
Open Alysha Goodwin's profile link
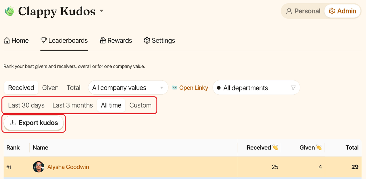click(68, 167)
